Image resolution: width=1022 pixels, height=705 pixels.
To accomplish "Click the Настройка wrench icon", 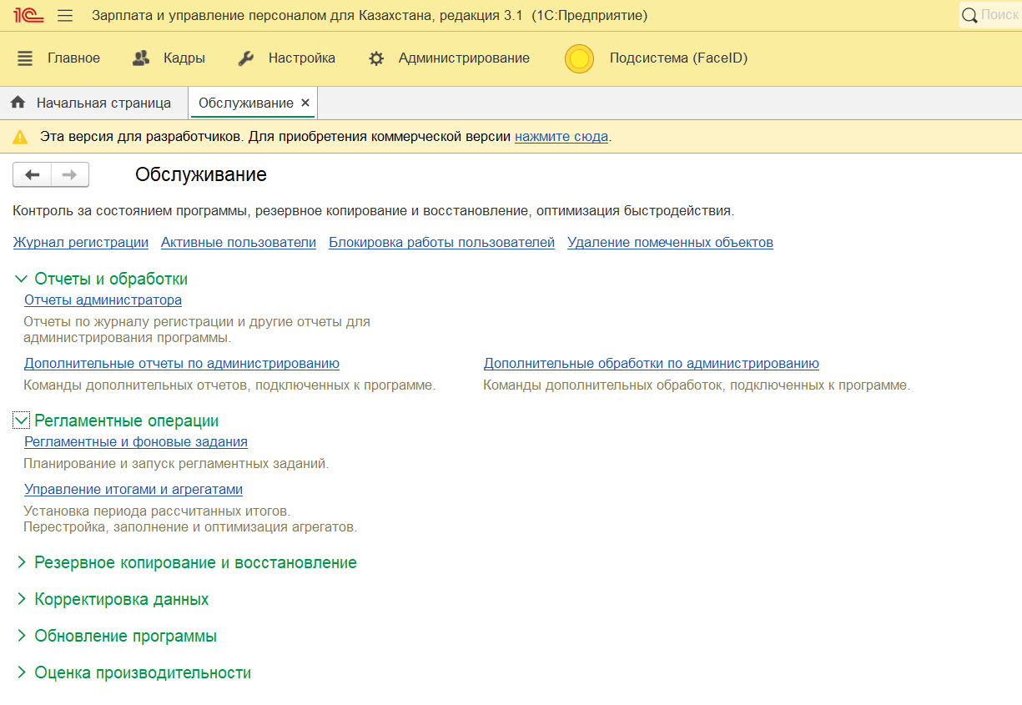I will (245, 58).
